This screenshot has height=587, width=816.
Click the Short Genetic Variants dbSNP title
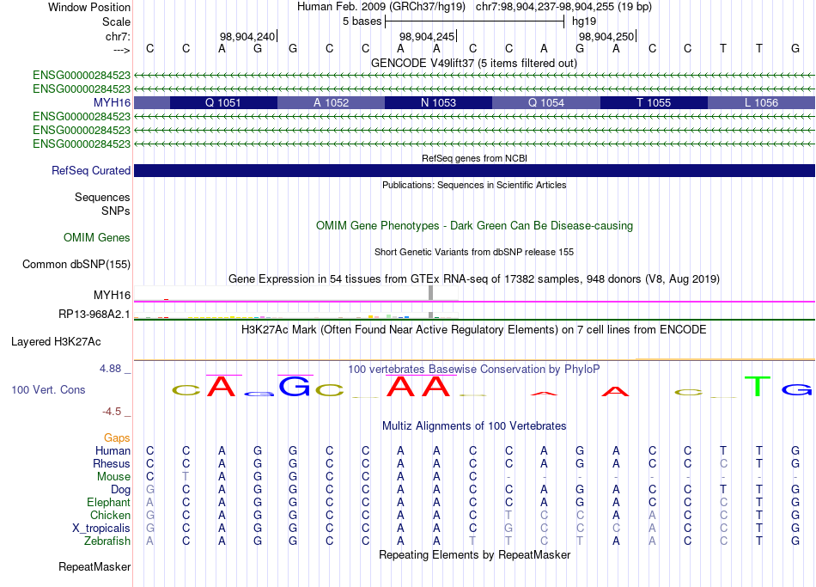point(474,252)
